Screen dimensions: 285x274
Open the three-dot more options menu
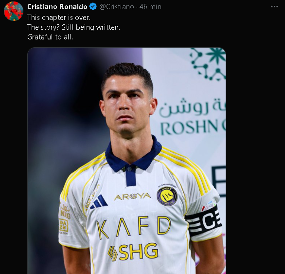pos(274,7)
